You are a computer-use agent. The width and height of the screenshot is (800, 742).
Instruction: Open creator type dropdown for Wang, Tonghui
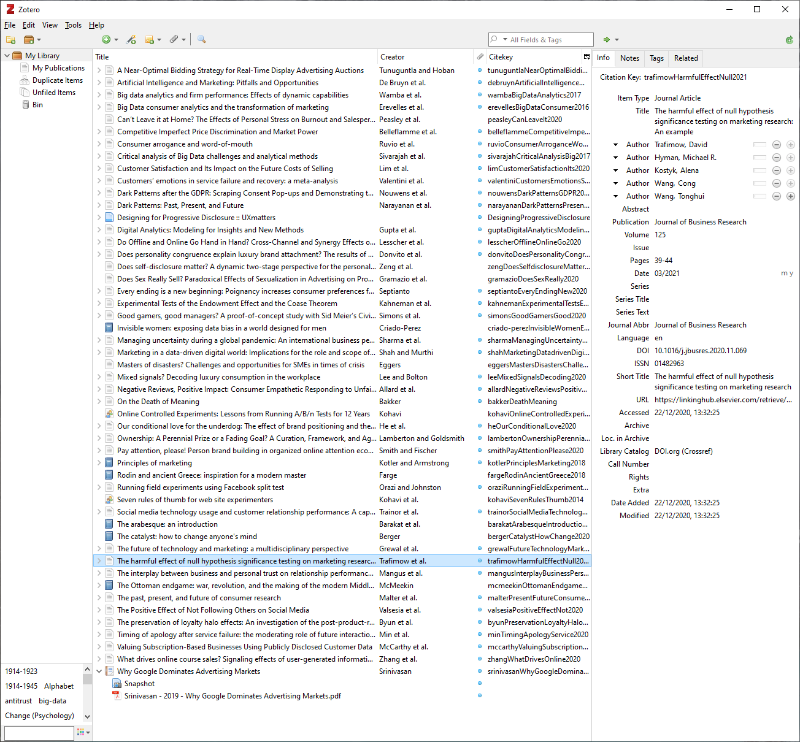(x=615, y=196)
